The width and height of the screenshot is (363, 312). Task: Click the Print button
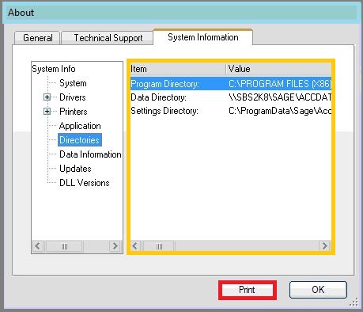(x=247, y=290)
